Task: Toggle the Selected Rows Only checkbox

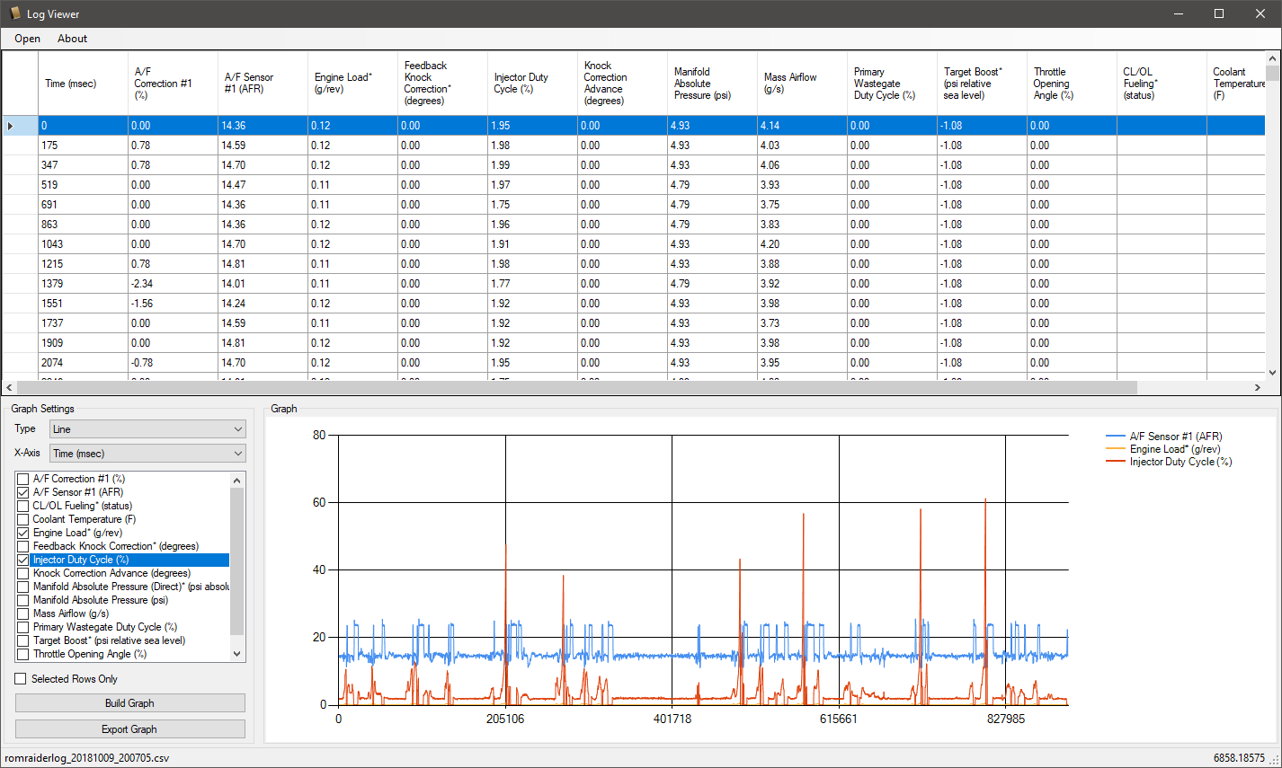Action: pyautogui.click(x=21, y=679)
